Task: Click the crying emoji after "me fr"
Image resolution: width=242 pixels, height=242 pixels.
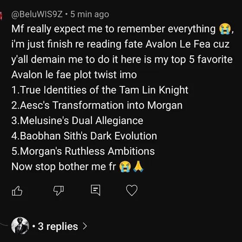Action: click(x=125, y=166)
